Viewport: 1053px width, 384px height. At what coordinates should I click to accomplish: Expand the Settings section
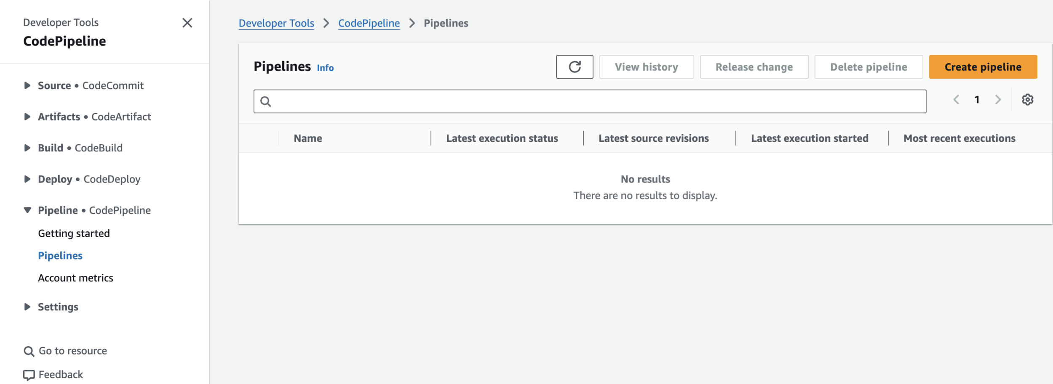[27, 307]
